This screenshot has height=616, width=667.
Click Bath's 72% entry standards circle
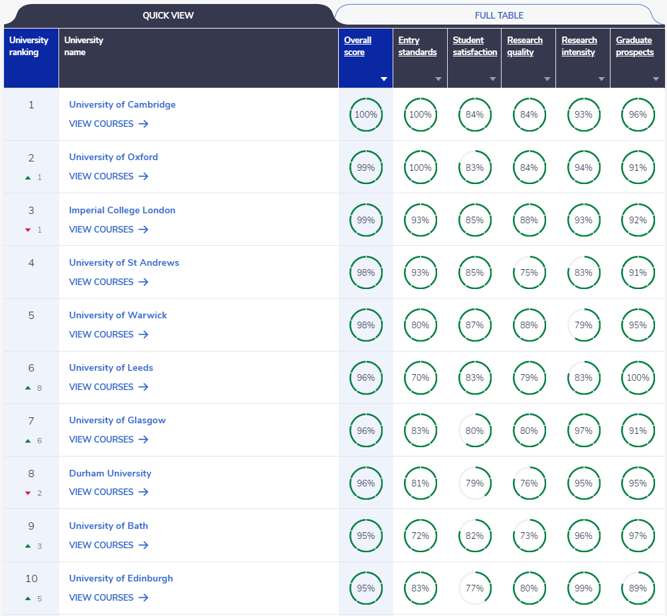[421, 536]
